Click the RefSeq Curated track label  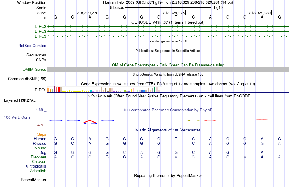(32, 46)
